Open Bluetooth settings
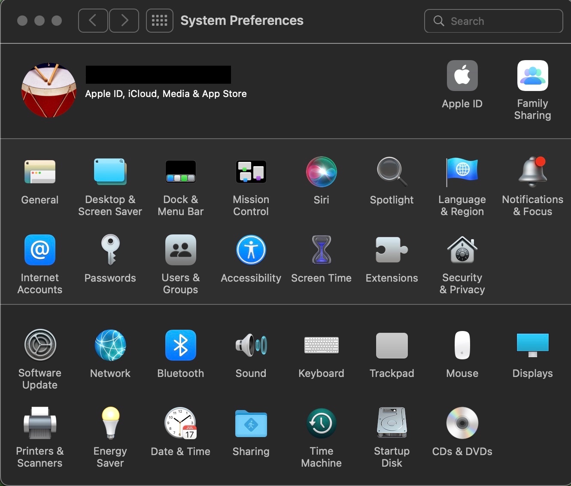571x486 pixels. (x=181, y=345)
